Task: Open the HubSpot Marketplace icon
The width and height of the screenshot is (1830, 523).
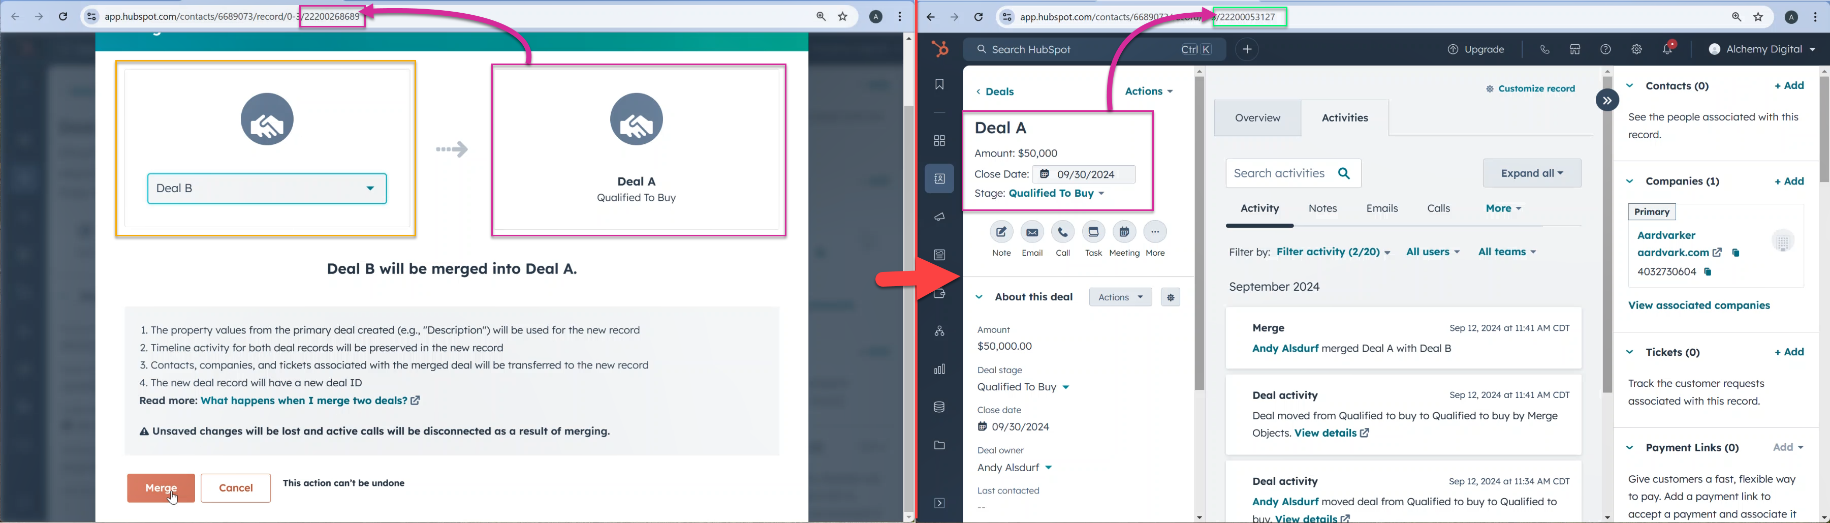Action: (1575, 50)
